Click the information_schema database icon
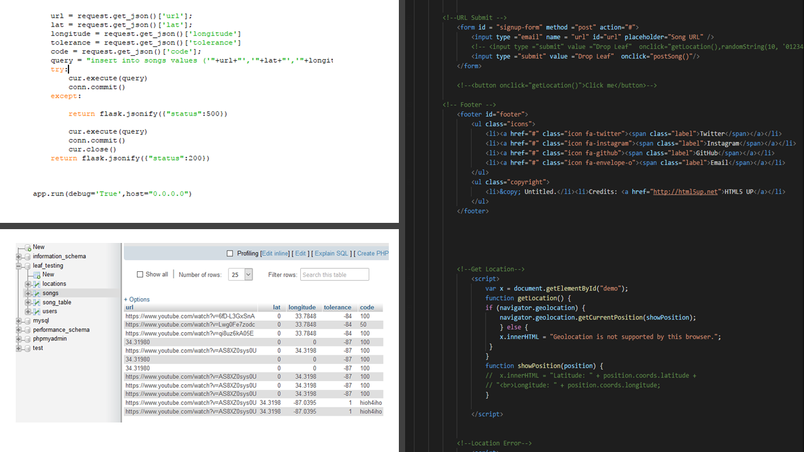The image size is (804, 452). [27, 257]
